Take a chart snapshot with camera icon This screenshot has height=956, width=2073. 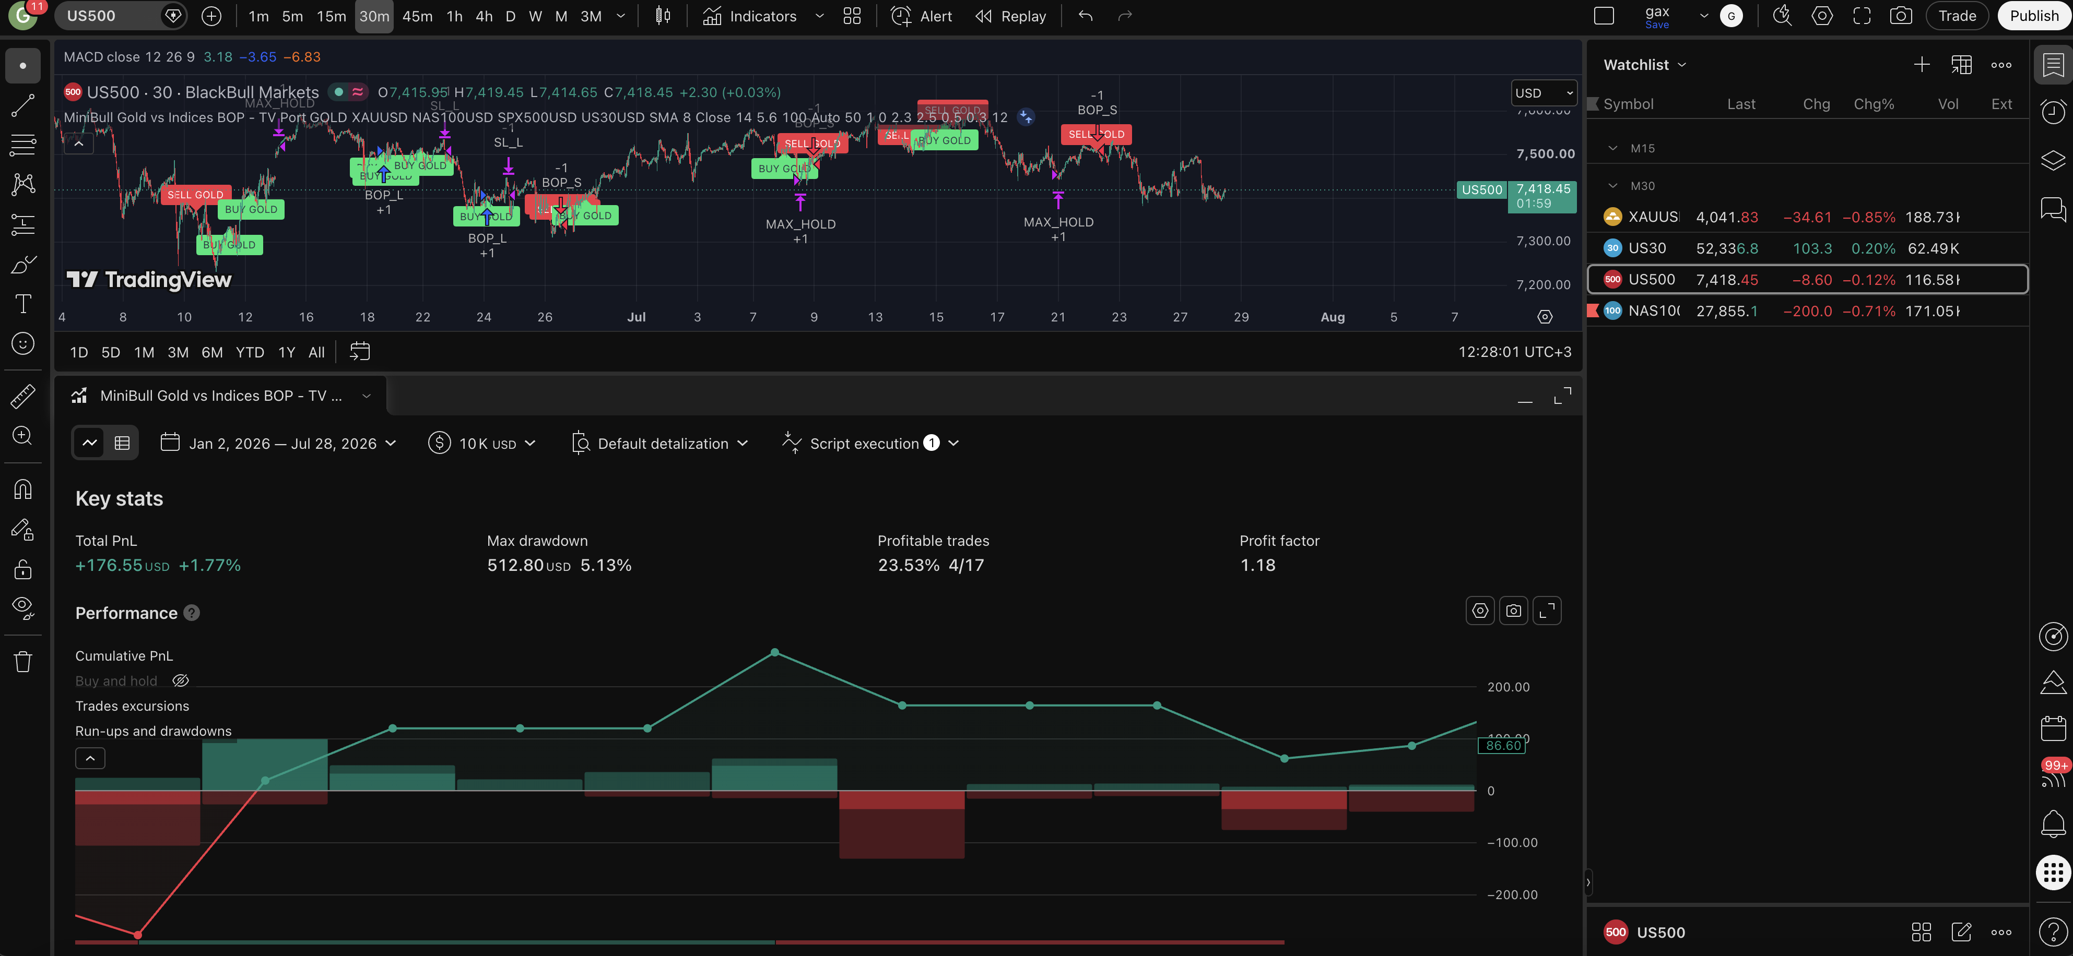pyautogui.click(x=1901, y=16)
